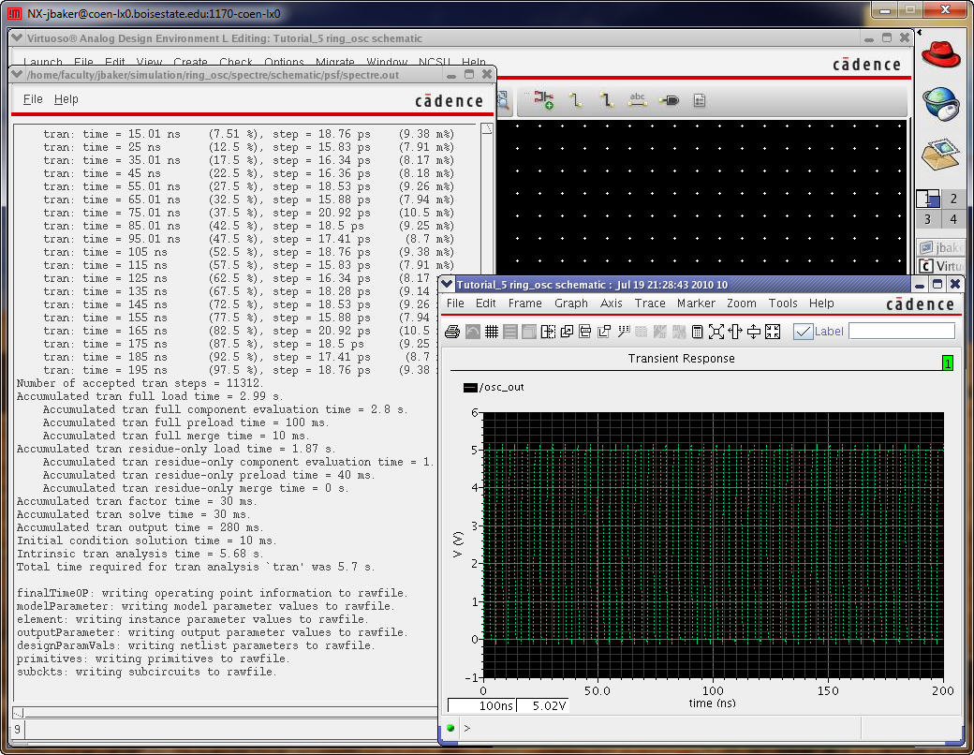Open the Zoom menu in waveform window
974x755 pixels.
741,303
